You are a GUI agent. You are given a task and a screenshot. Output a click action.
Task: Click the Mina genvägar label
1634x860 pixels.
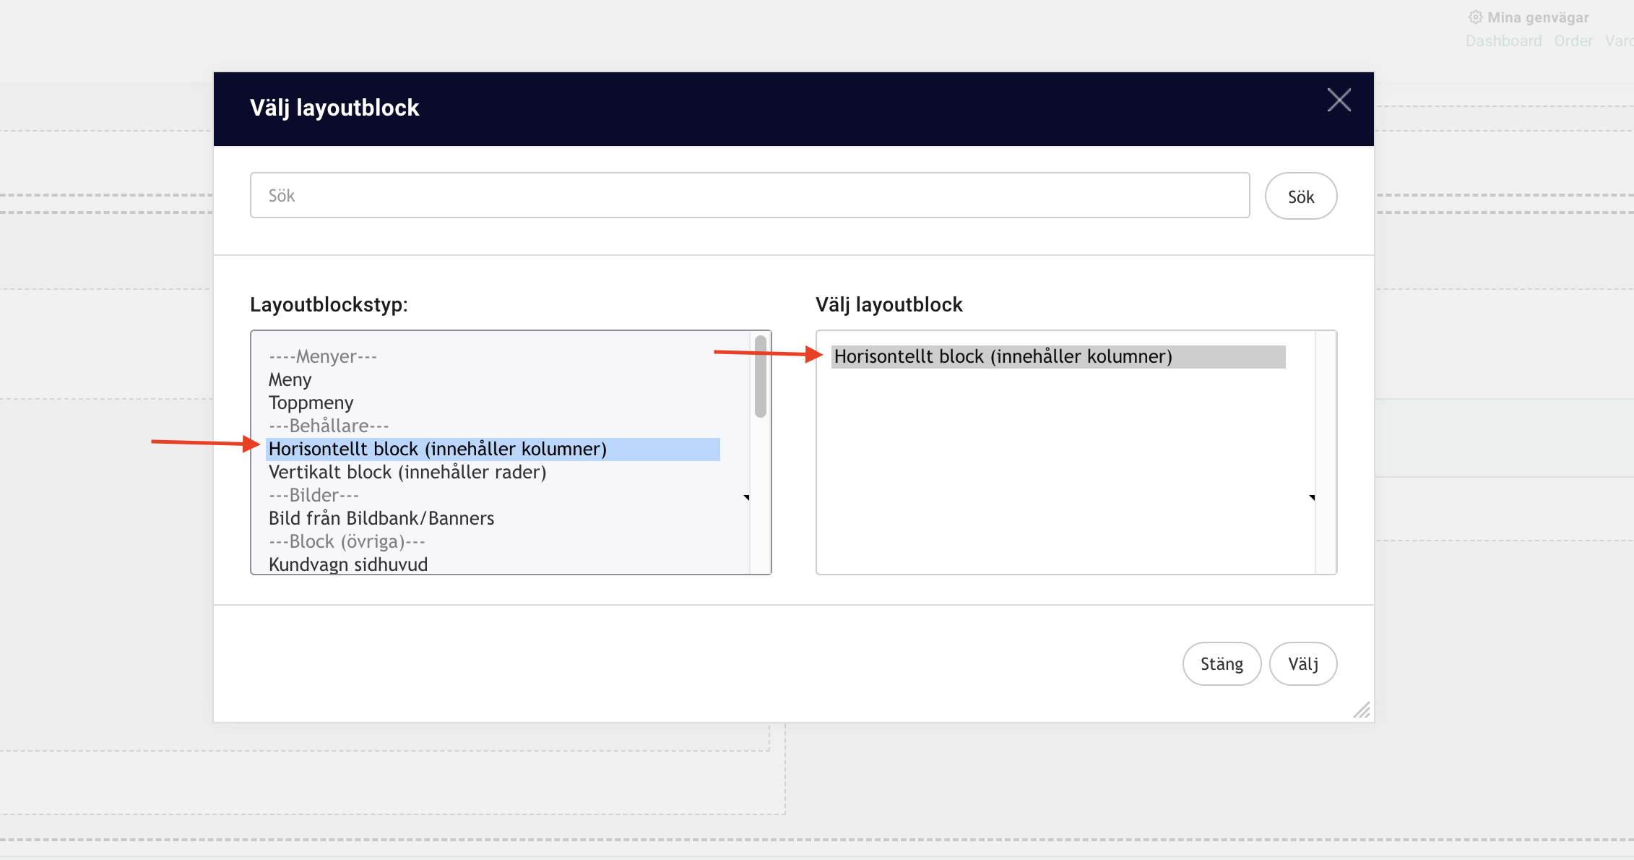tap(1538, 17)
